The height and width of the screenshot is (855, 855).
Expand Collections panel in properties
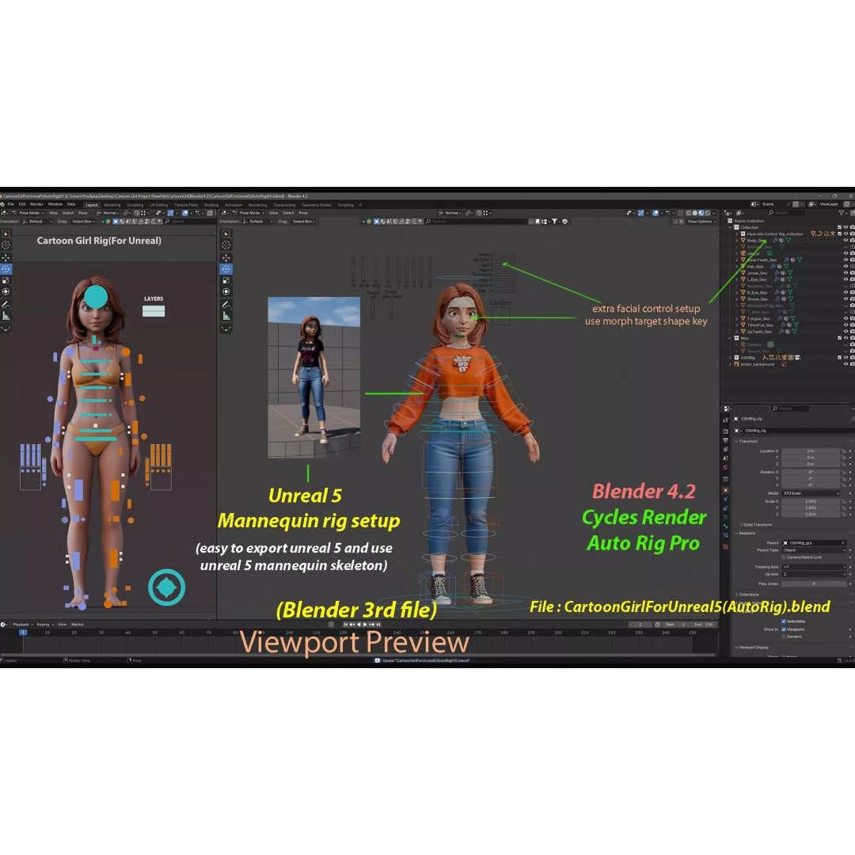pos(747,595)
